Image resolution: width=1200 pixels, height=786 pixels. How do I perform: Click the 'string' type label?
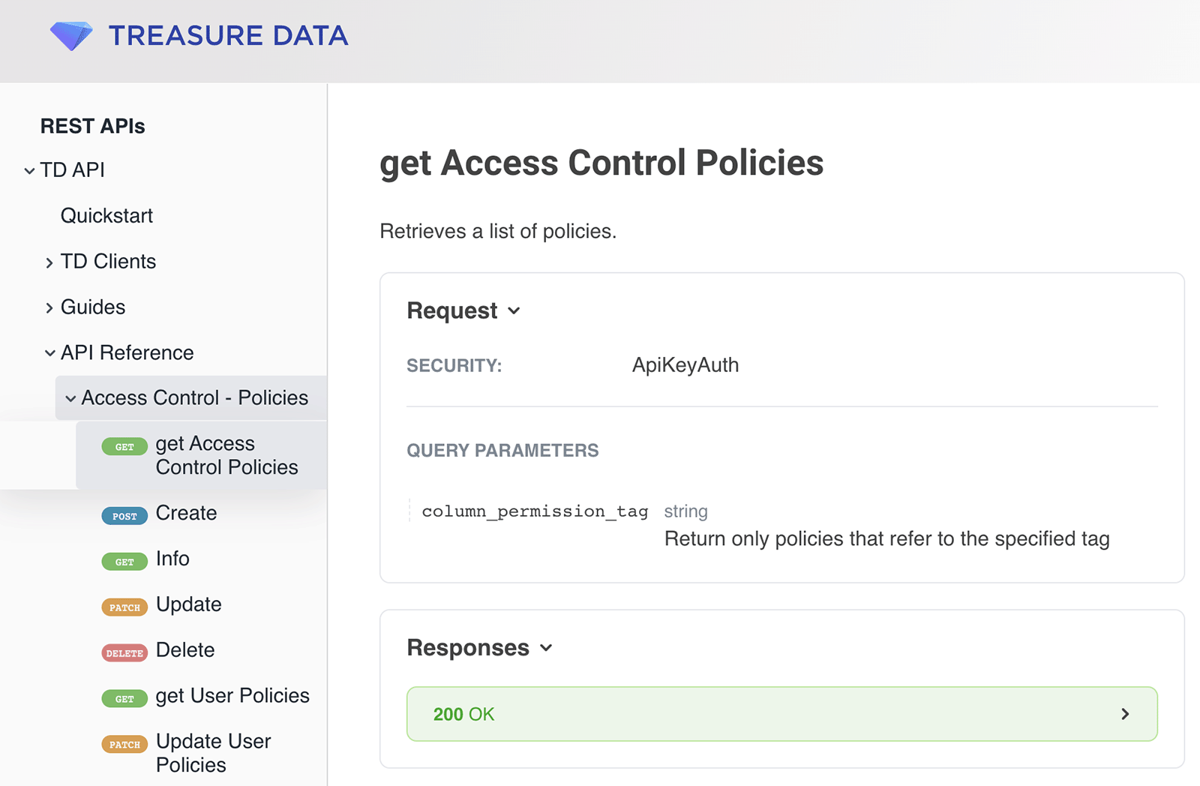pos(685,511)
